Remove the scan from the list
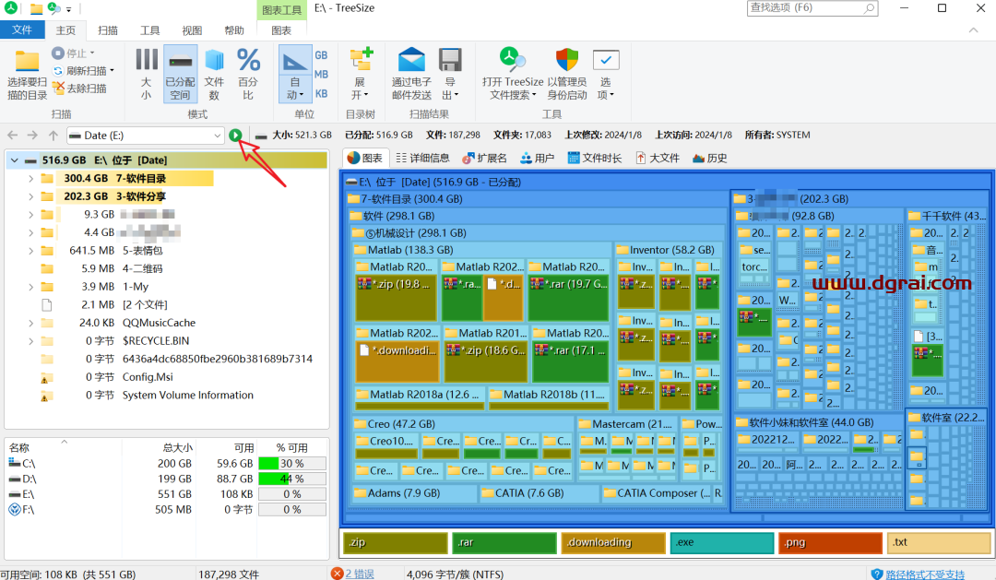996x580 pixels. click(x=79, y=89)
